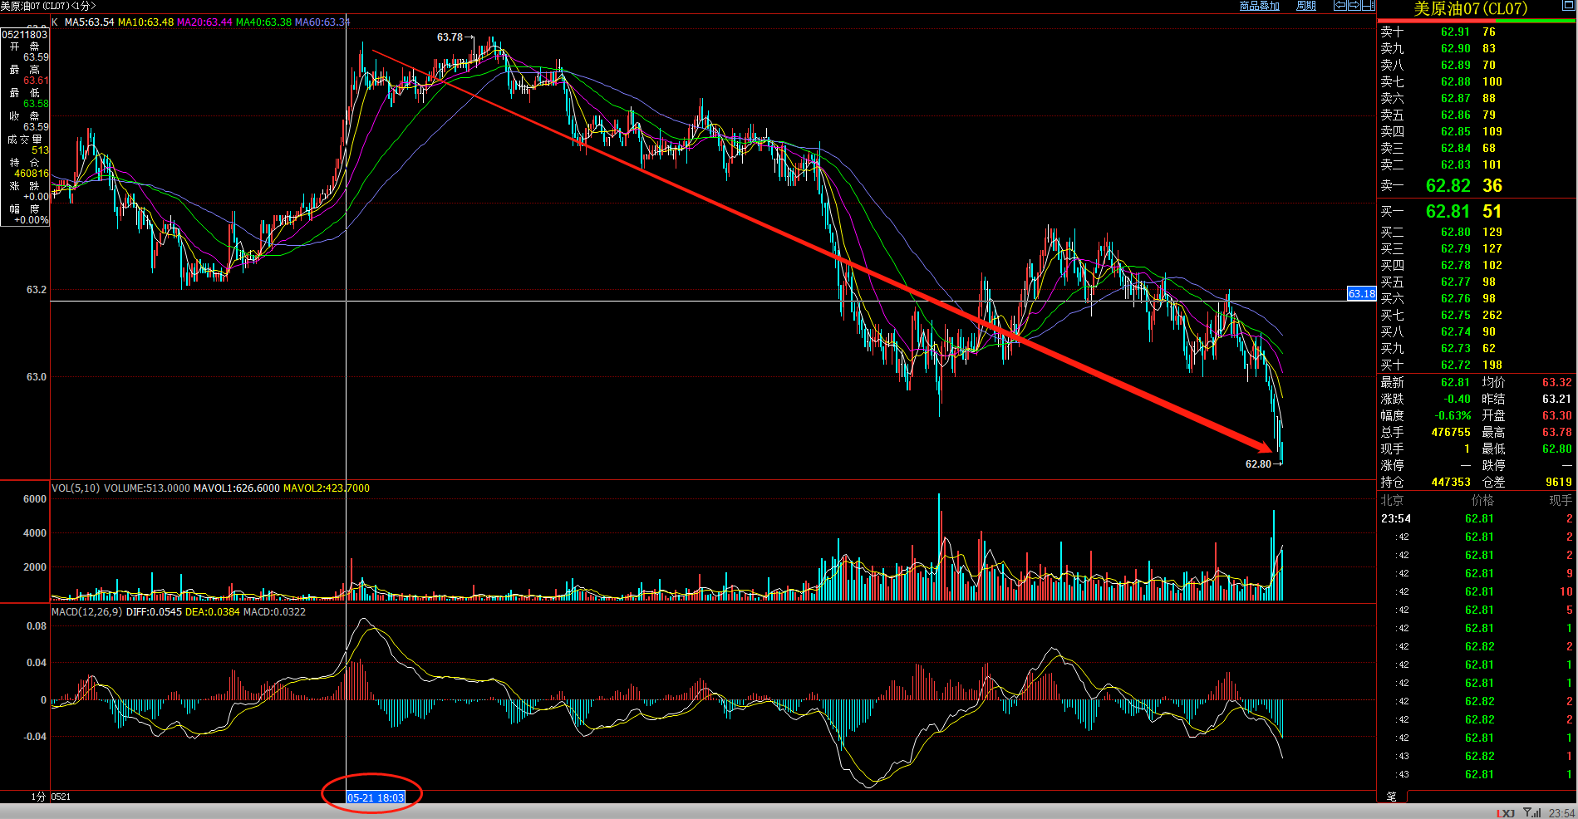Toggle the side panel layout icon
Screen dimensions: 1578x819
coord(1369,5)
